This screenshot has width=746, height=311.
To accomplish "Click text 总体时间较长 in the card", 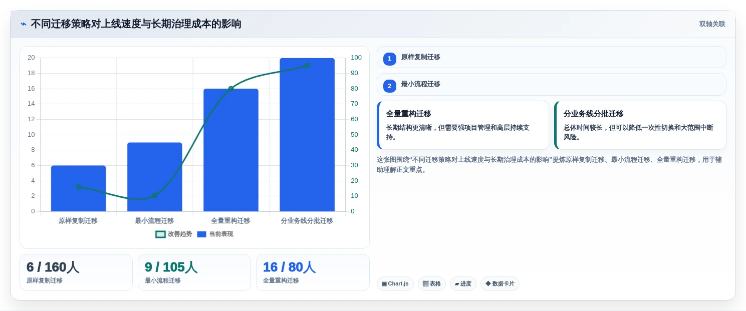I will [x=583, y=128].
